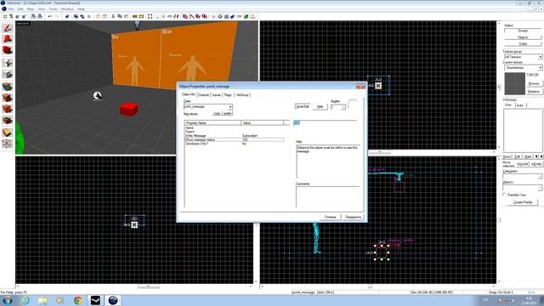The height and width of the screenshot is (306, 544).
Task: Click the horizontal scrollbar under bottom-left 2D view
Action: (134, 286)
